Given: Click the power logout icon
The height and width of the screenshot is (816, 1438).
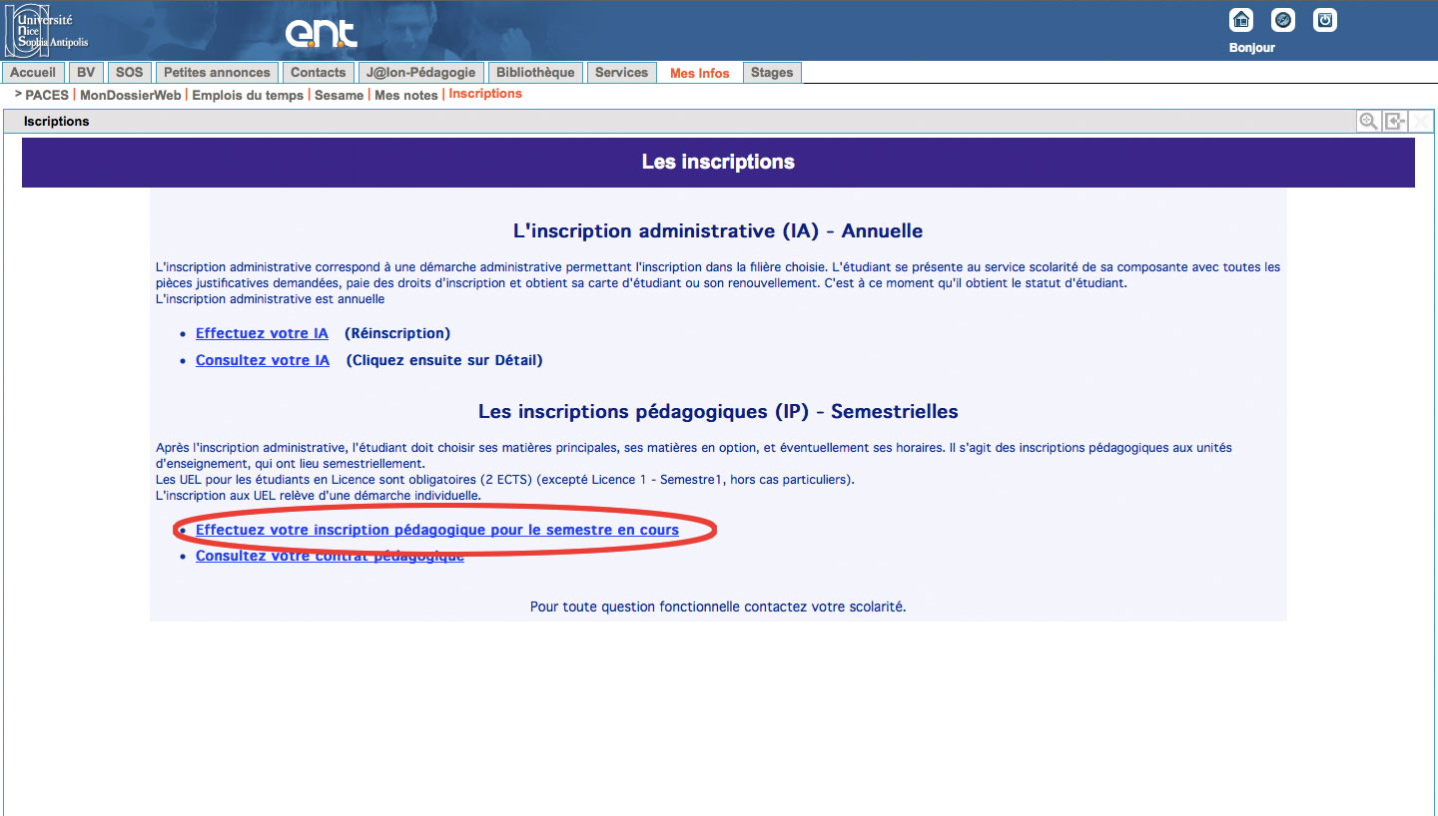Looking at the screenshot, I should click(1325, 20).
